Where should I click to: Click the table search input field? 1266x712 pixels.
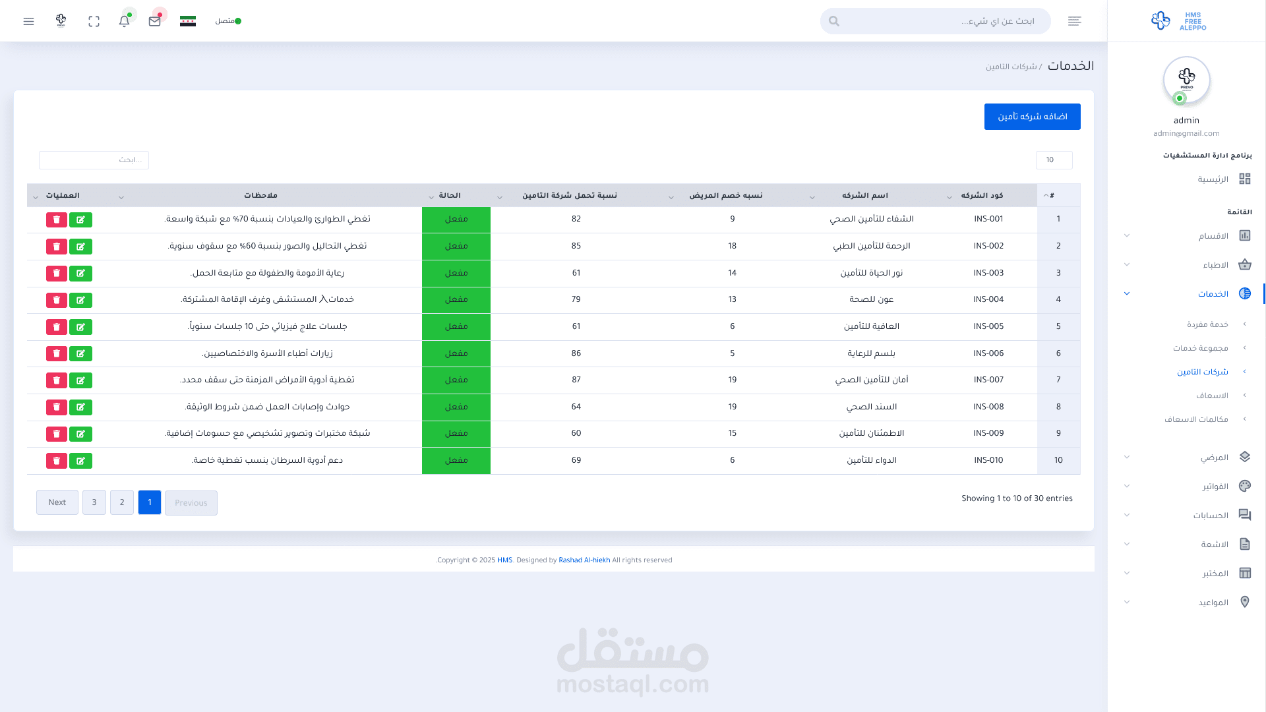tap(94, 160)
